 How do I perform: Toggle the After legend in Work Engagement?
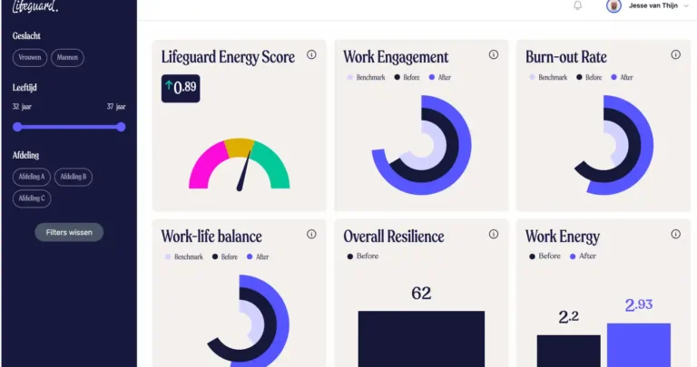click(x=439, y=77)
